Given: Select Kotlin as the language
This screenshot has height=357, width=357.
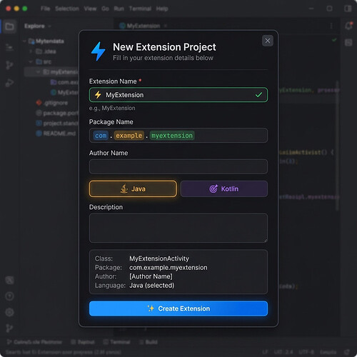Looking at the screenshot, I should pos(224,188).
